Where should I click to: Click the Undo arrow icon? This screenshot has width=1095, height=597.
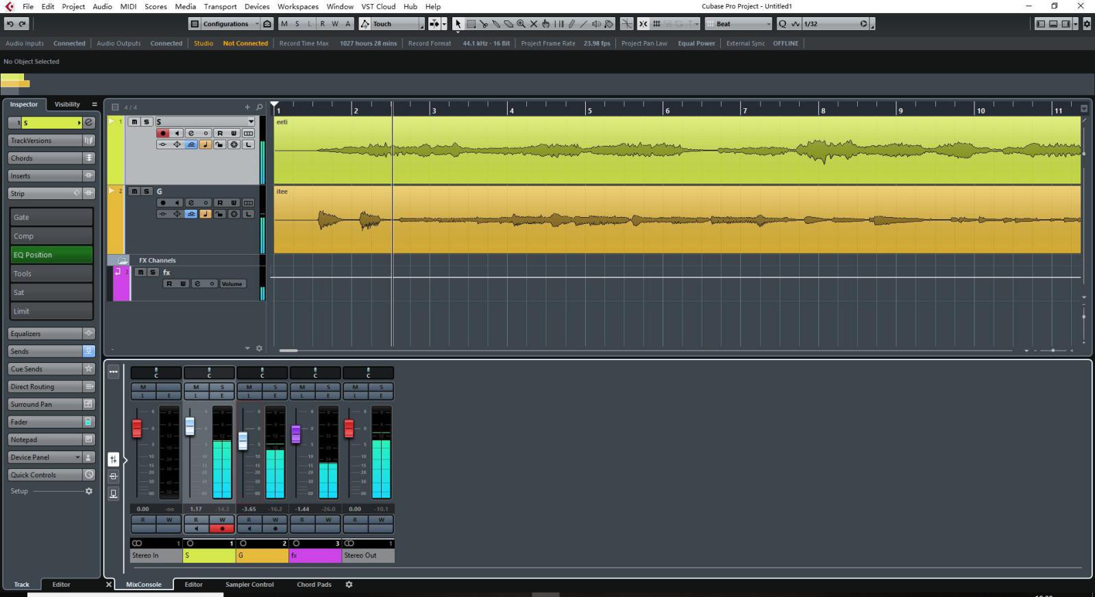pos(10,24)
